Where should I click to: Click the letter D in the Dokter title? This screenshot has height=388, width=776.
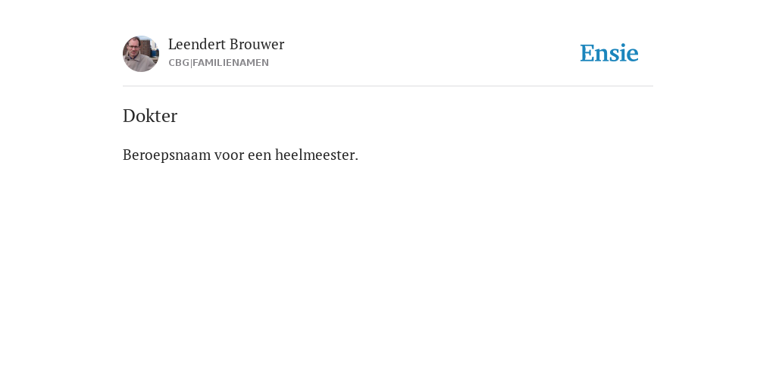[x=129, y=116]
